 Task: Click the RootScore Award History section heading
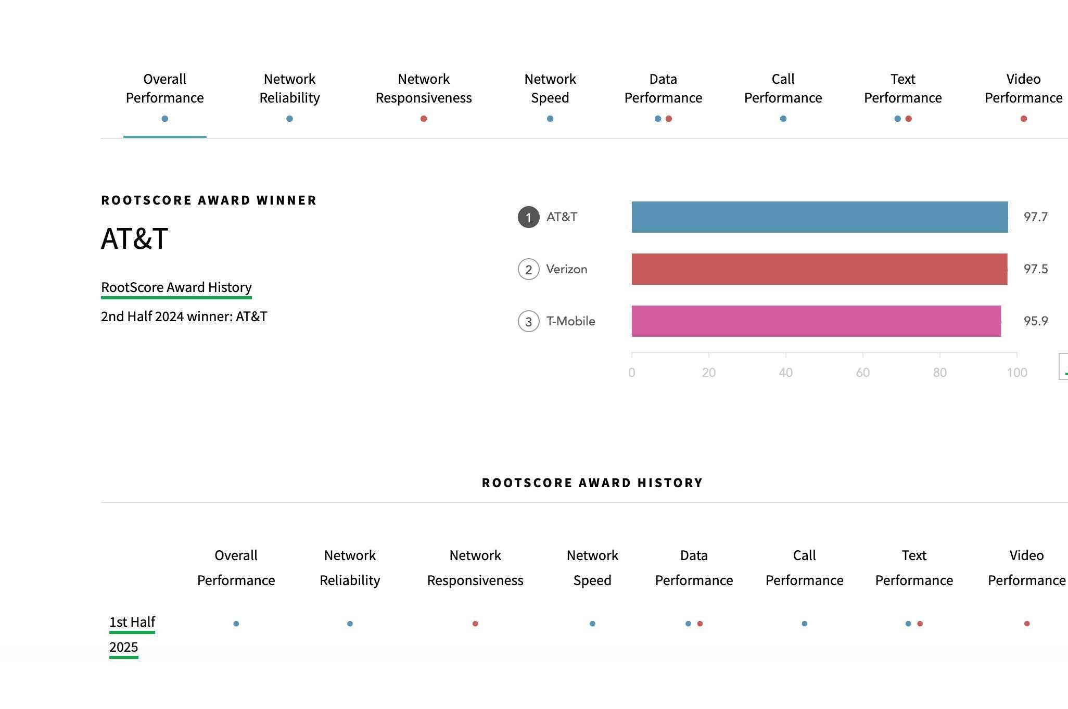592,483
